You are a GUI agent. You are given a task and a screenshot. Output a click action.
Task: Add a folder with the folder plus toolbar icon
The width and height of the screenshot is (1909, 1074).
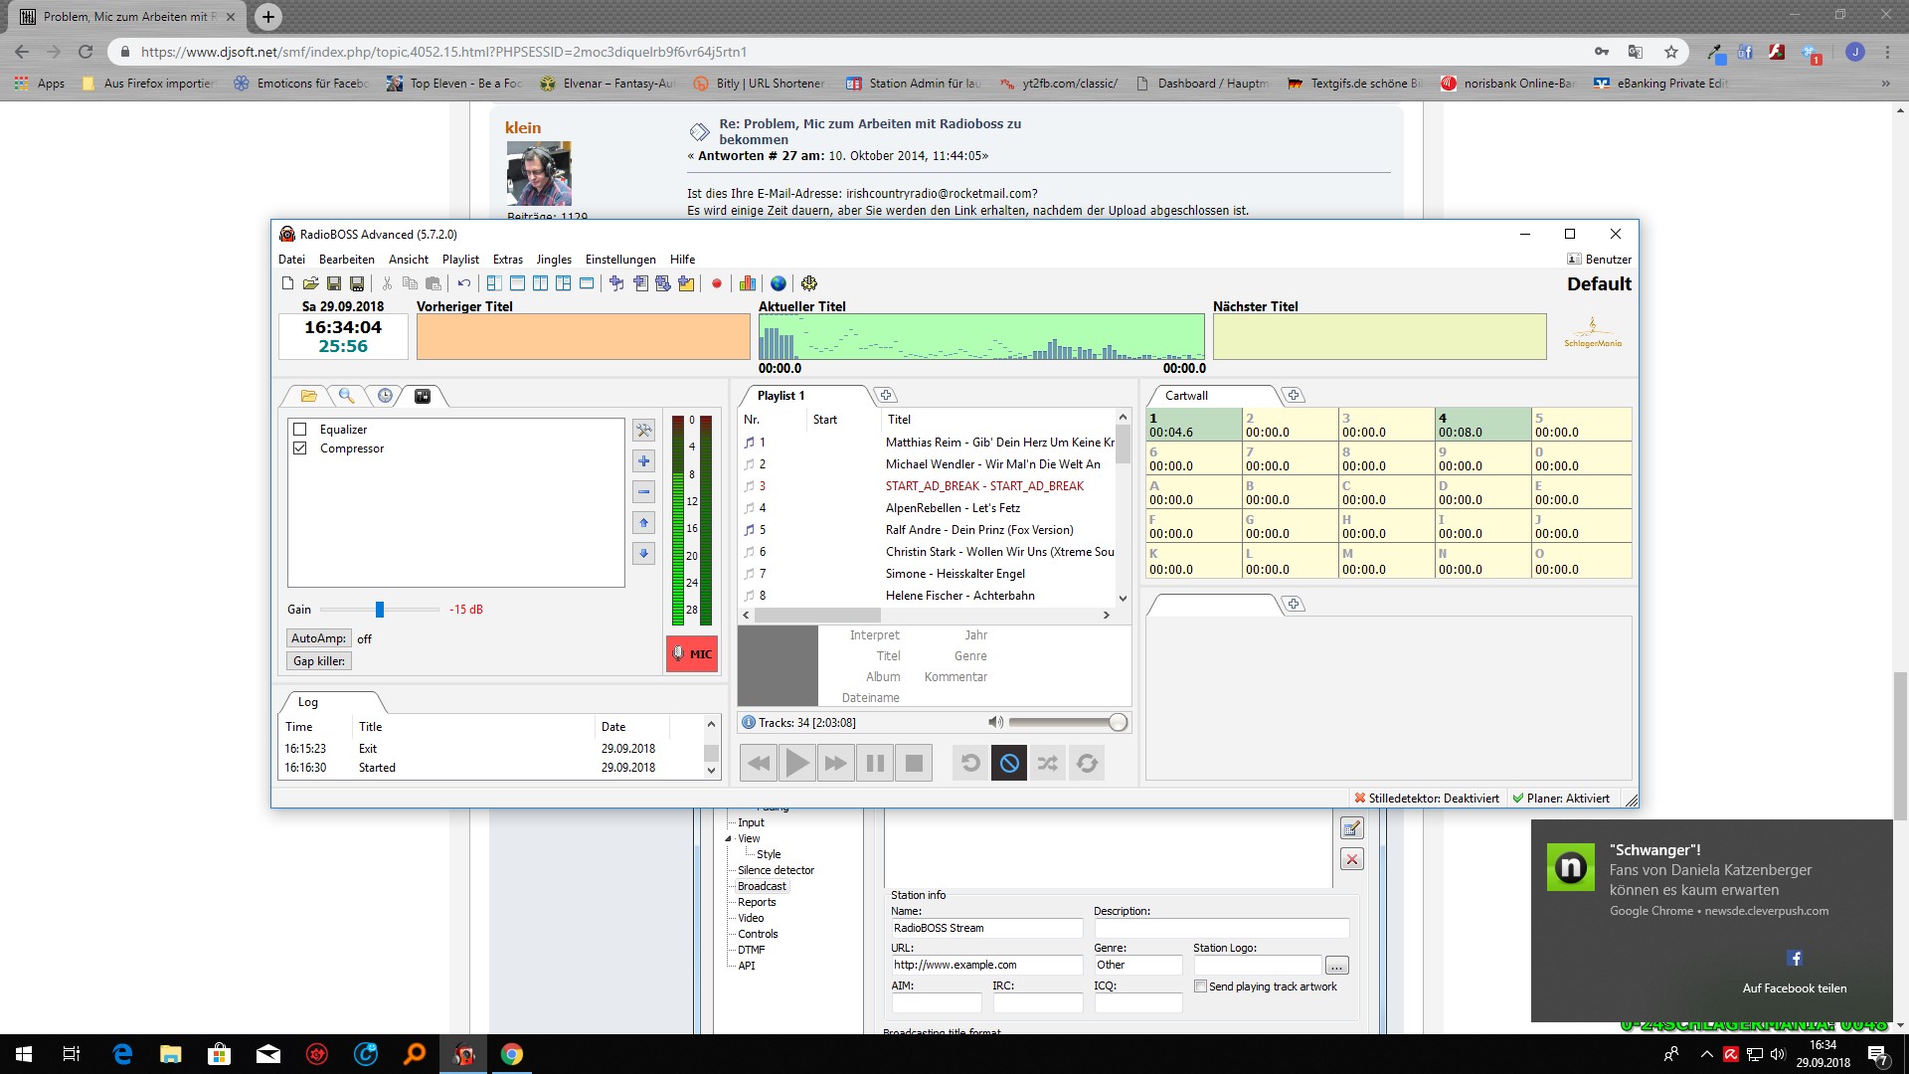coord(686,284)
